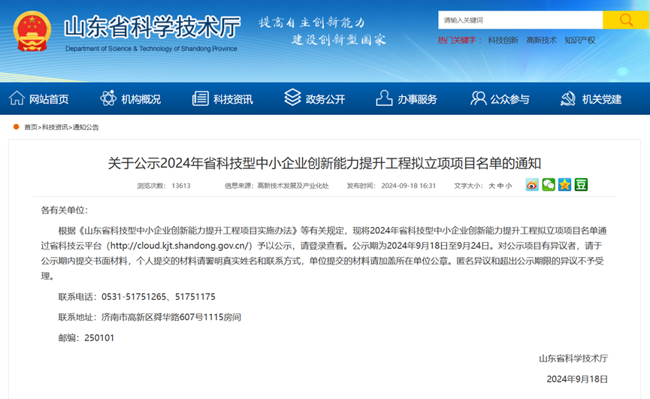Share to Qzone star icon
This screenshot has width=650, height=399.
click(x=564, y=185)
